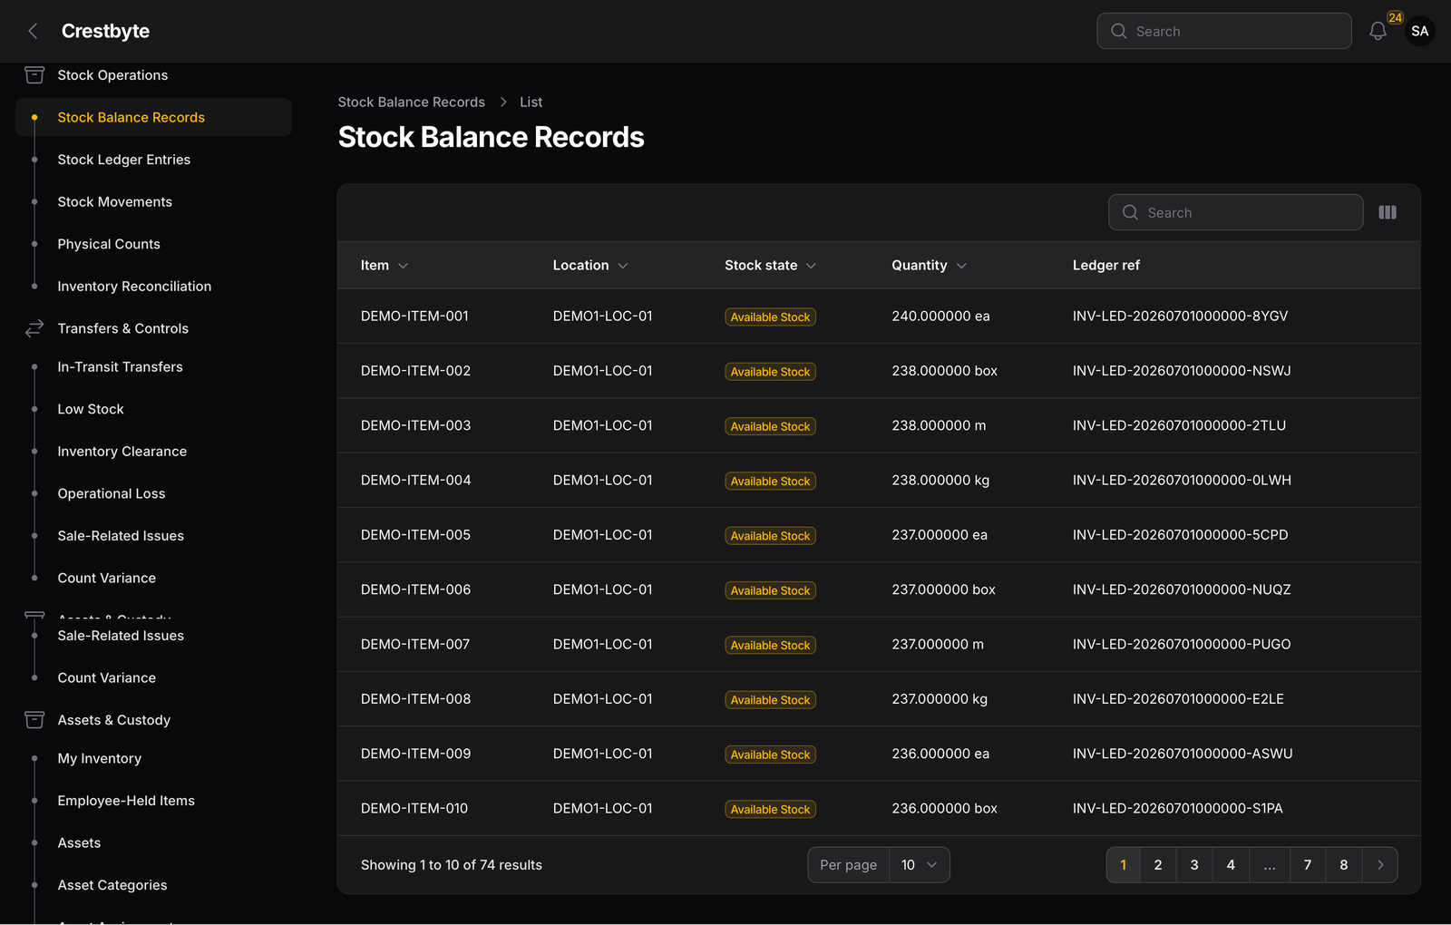Open Physical Counts
Image resolution: width=1451 pixels, height=925 pixels.
click(x=109, y=244)
